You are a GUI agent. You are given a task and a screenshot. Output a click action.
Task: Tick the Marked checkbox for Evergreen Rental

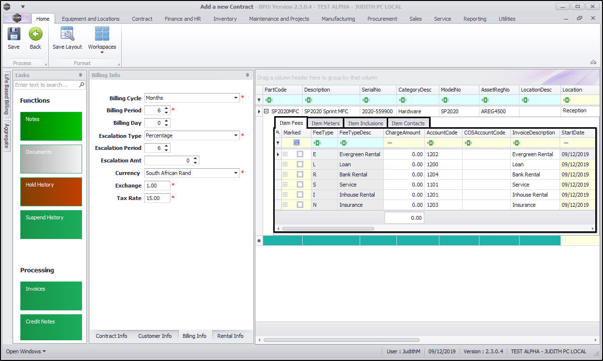(300, 154)
